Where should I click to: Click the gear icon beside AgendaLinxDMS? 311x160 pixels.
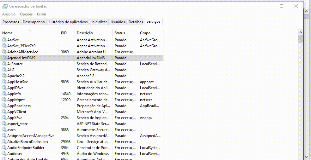tap(4, 58)
